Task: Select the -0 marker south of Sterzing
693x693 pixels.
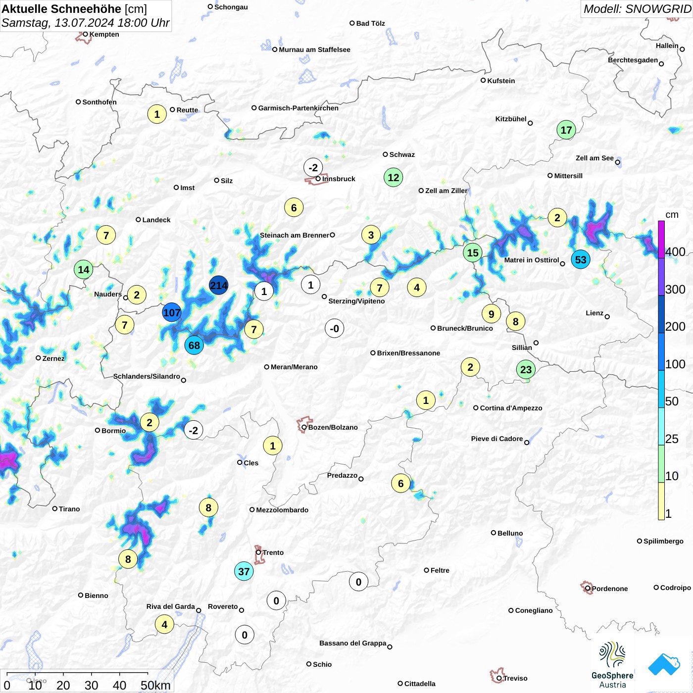Action: point(335,329)
